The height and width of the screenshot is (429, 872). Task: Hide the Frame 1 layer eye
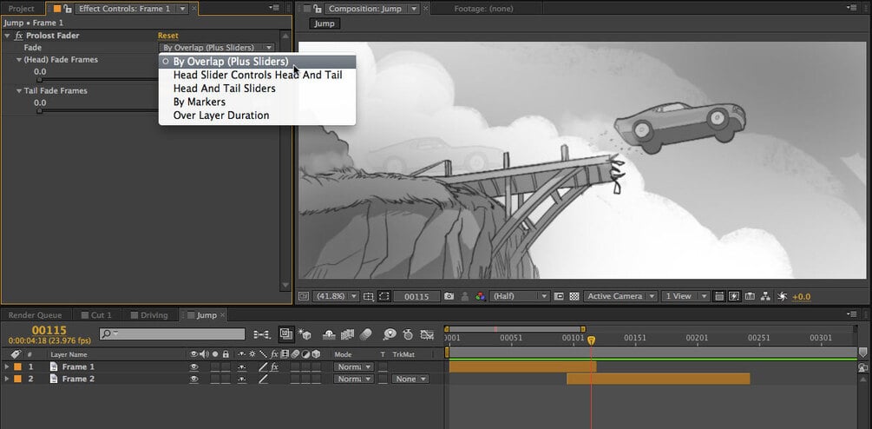pyautogui.click(x=194, y=366)
